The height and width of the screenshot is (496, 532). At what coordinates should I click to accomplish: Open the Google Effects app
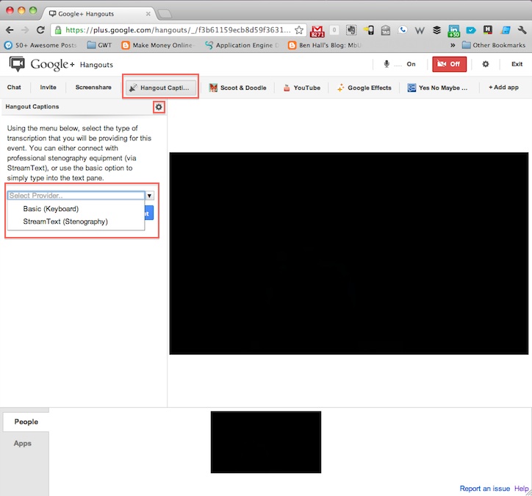coord(364,88)
